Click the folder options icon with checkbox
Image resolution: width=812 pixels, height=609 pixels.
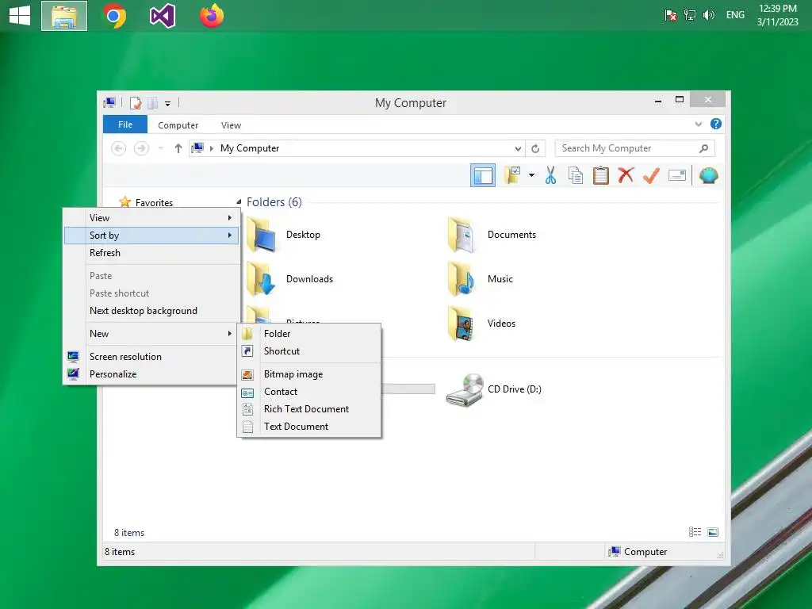click(x=512, y=175)
